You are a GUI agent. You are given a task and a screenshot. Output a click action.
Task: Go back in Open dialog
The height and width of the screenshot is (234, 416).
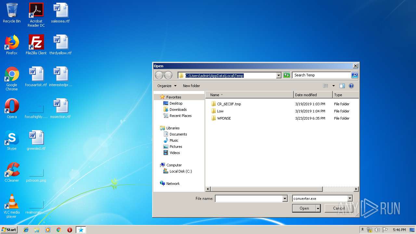point(159,75)
